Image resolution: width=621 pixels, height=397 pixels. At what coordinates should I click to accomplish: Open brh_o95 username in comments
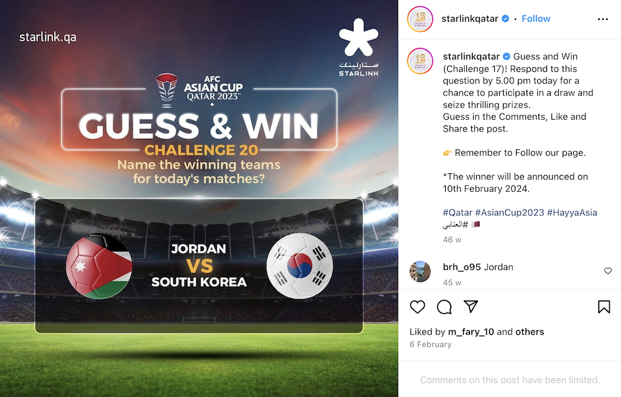[x=462, y=267]
